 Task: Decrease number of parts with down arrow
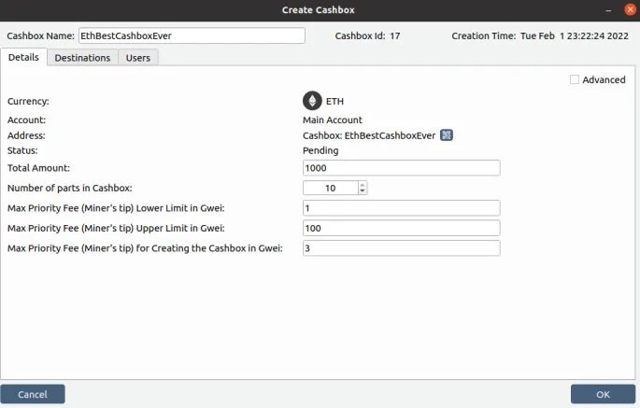pyautogui.click(x=362, y=191)
